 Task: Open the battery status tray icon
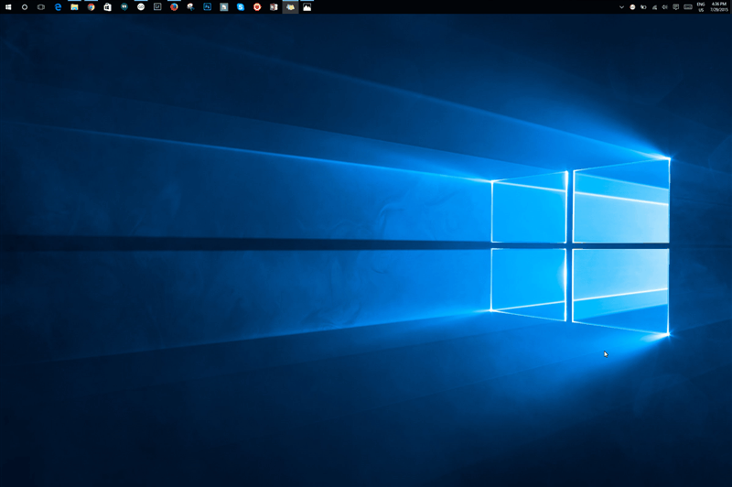pyautogui.click(x=643, y=7)
